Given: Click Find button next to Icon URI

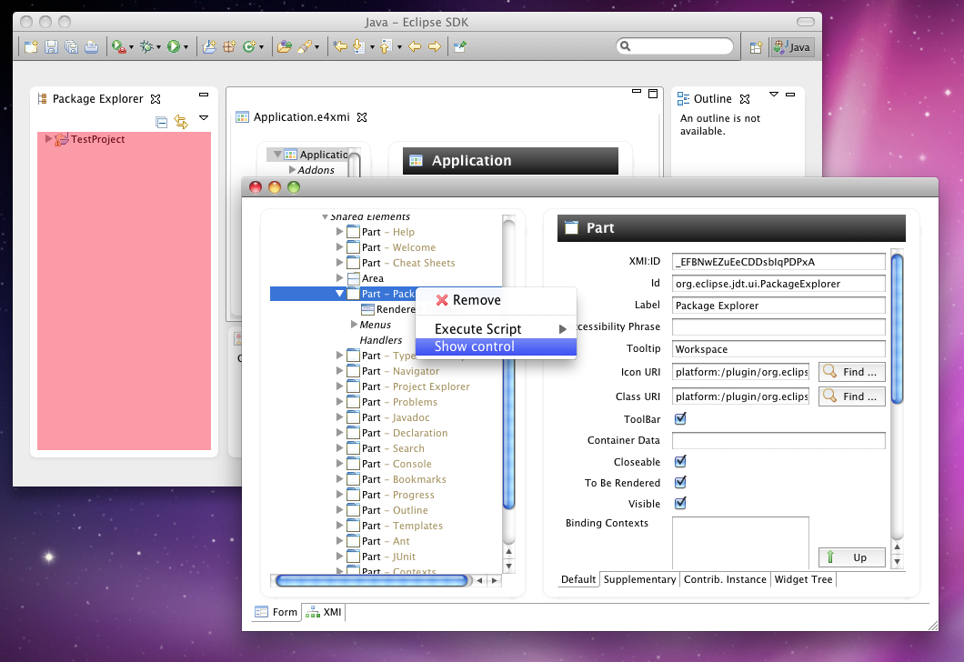Looking at the screenshot, I should tap(851, 371).
